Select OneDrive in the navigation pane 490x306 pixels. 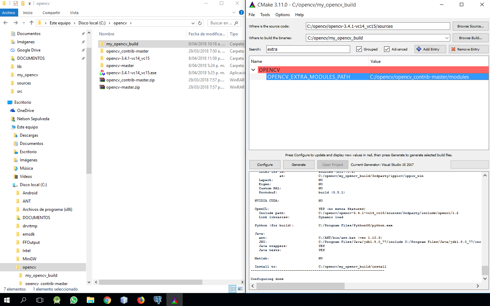[25, 111]
